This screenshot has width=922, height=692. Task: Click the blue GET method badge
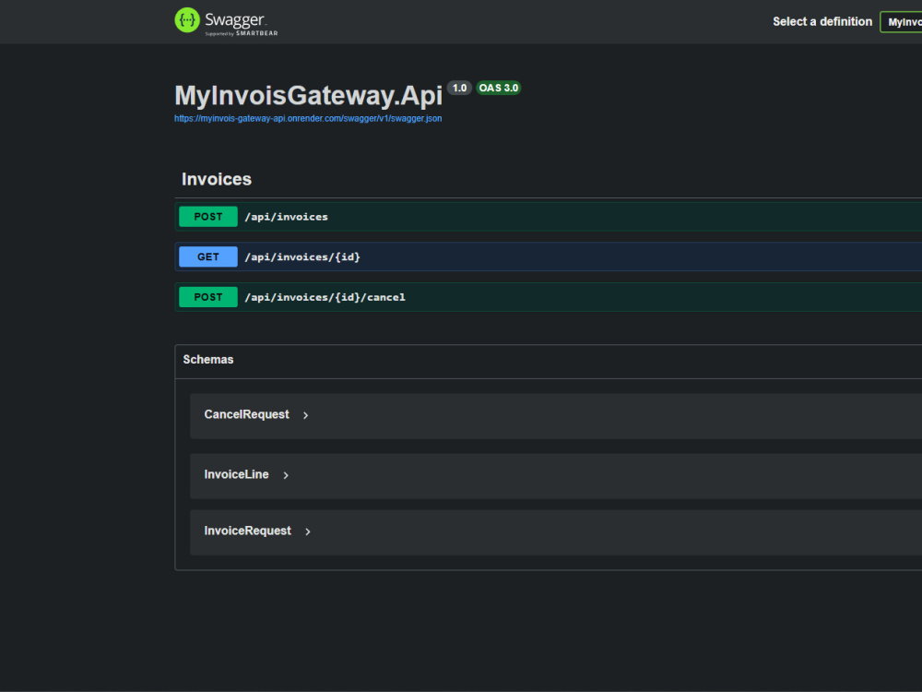point(208,257)
